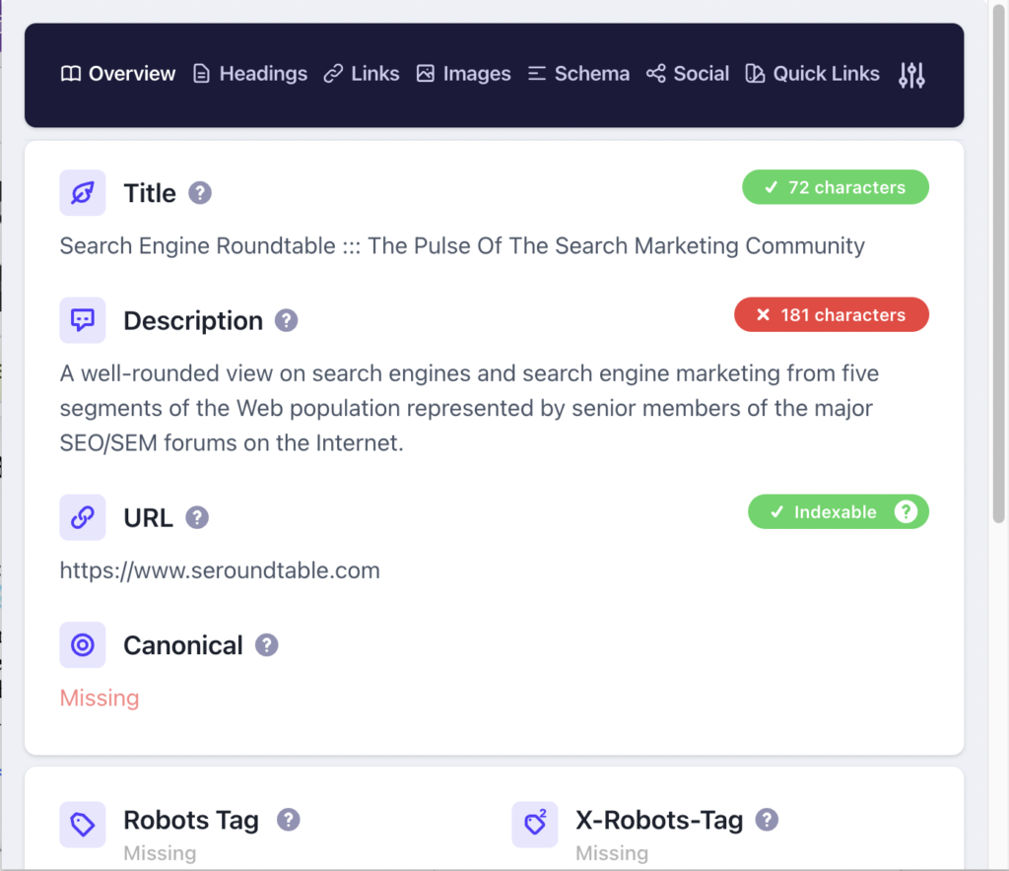Open the Quick Links tab
Image resolution: width=1009 pixels, height=871 pixels.
click(x=812, y=74)
